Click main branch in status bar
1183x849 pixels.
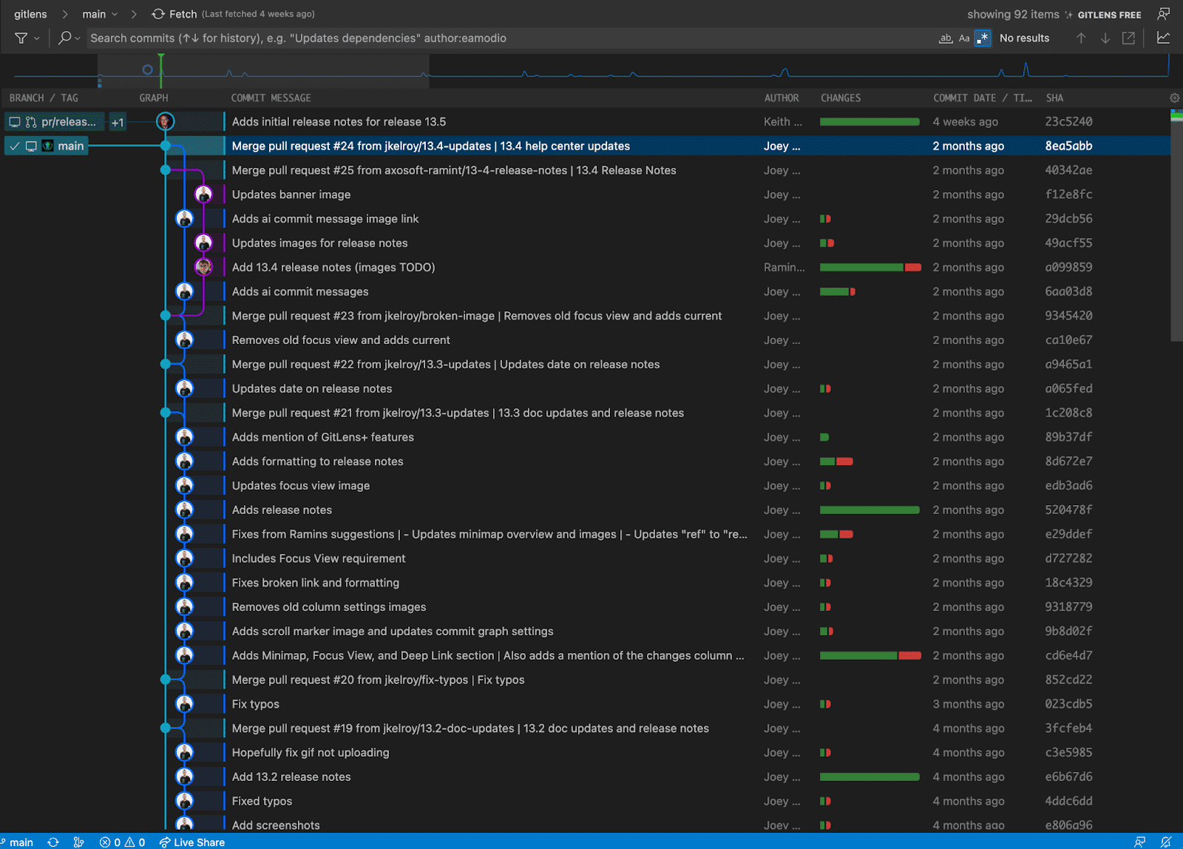18,842
